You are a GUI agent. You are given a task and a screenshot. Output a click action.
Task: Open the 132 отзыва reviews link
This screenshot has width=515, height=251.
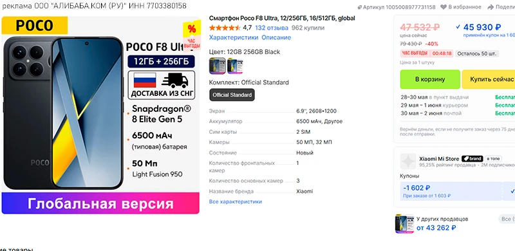tap(272, 28)
